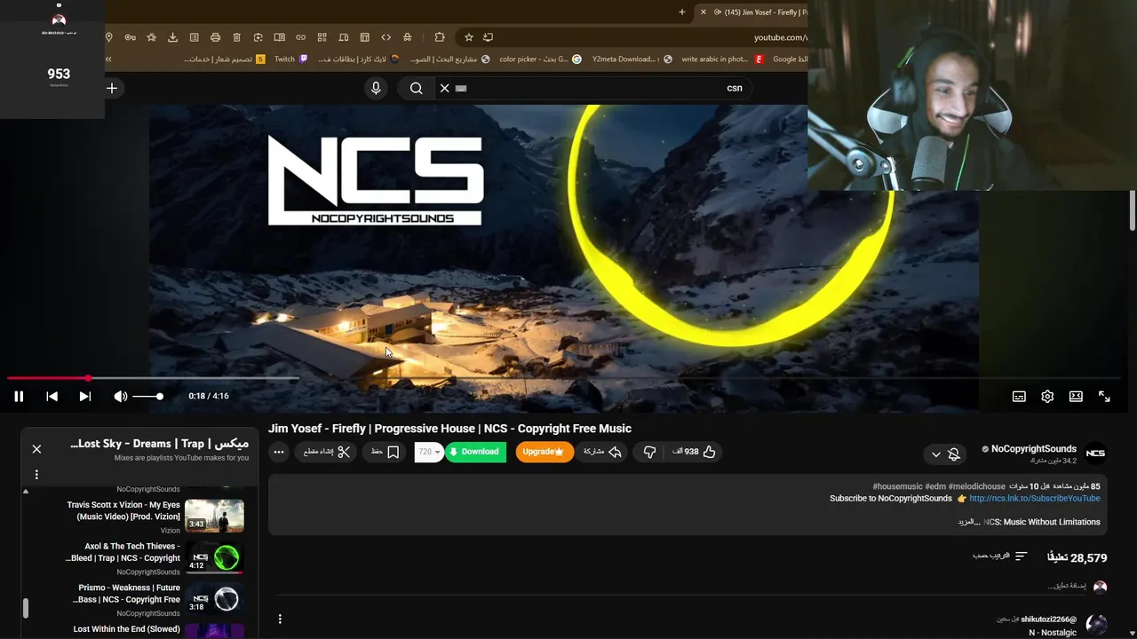Viewport: 1137px width, 639px height.
Task: Dislike the video with thumbs down
Action: 649,452
